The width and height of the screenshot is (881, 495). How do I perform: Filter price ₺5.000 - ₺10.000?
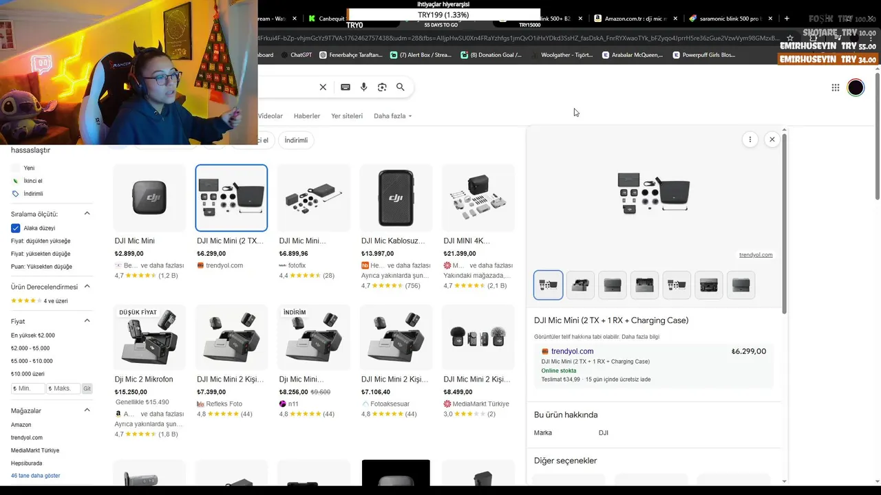tap(32, 361)
